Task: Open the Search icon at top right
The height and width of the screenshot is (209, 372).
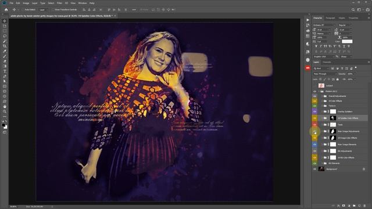Action: coord(353,10)
